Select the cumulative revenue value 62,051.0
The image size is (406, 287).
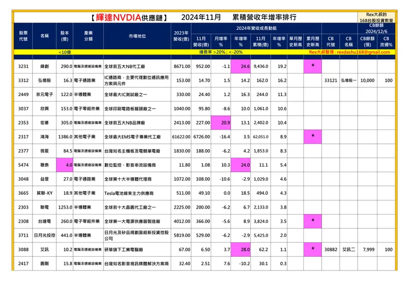point(261,137)
